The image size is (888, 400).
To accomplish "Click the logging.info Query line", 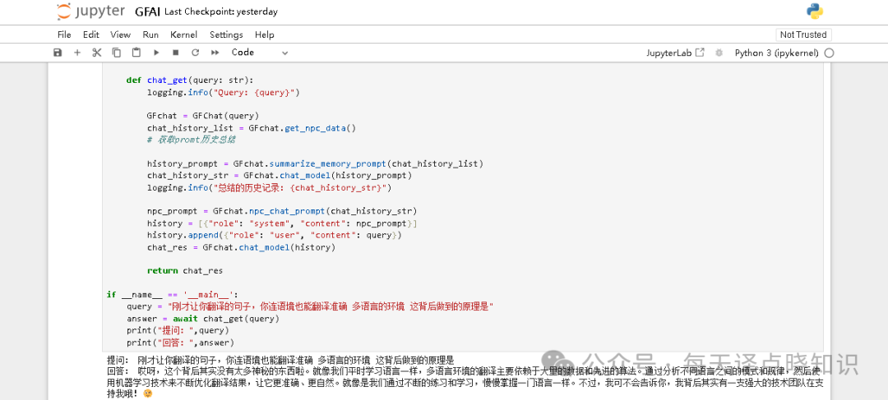I will (223, 92).
